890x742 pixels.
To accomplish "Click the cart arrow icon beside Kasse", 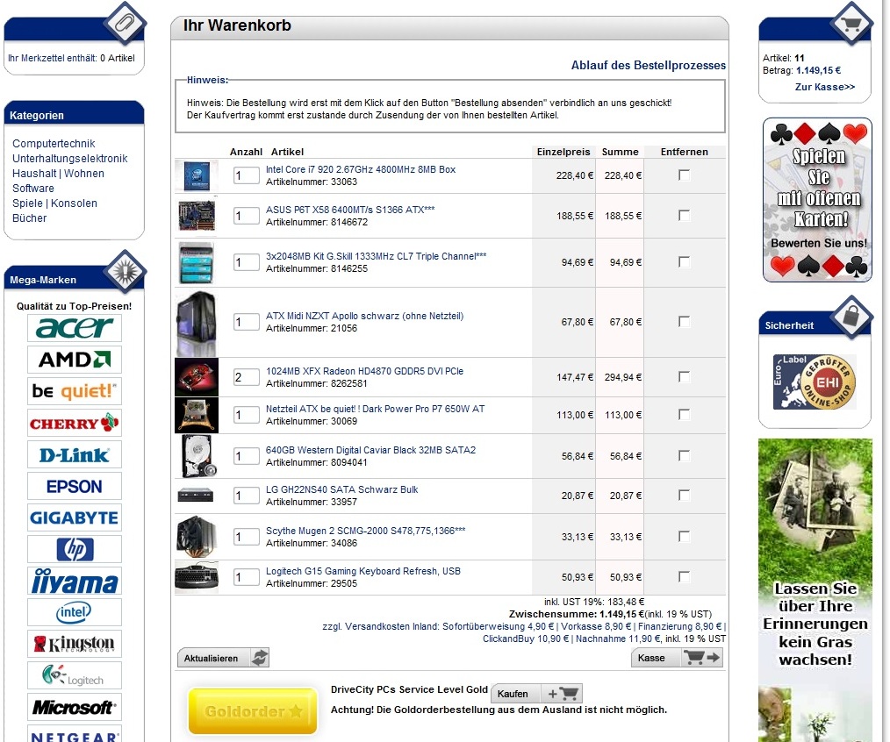I will click(x=702, y=658).
